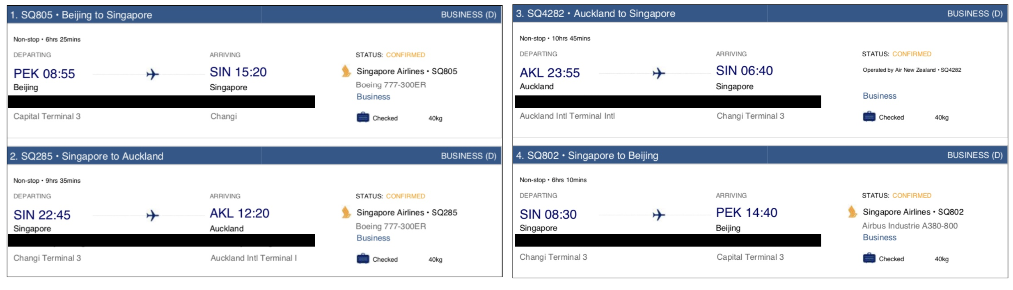Screen dimensions: 1013x290
Task: Click Singapore Airlines logo beside SQ805
Action: pyautogui.click(x=346, y=71)
